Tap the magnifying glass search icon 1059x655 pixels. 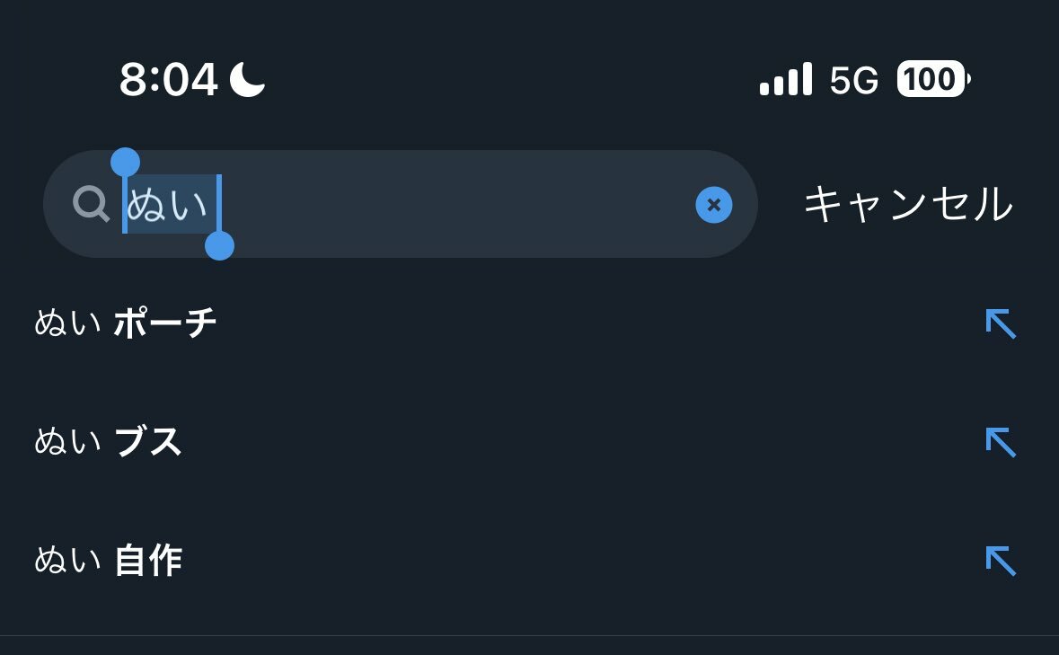tap(91, 204)
